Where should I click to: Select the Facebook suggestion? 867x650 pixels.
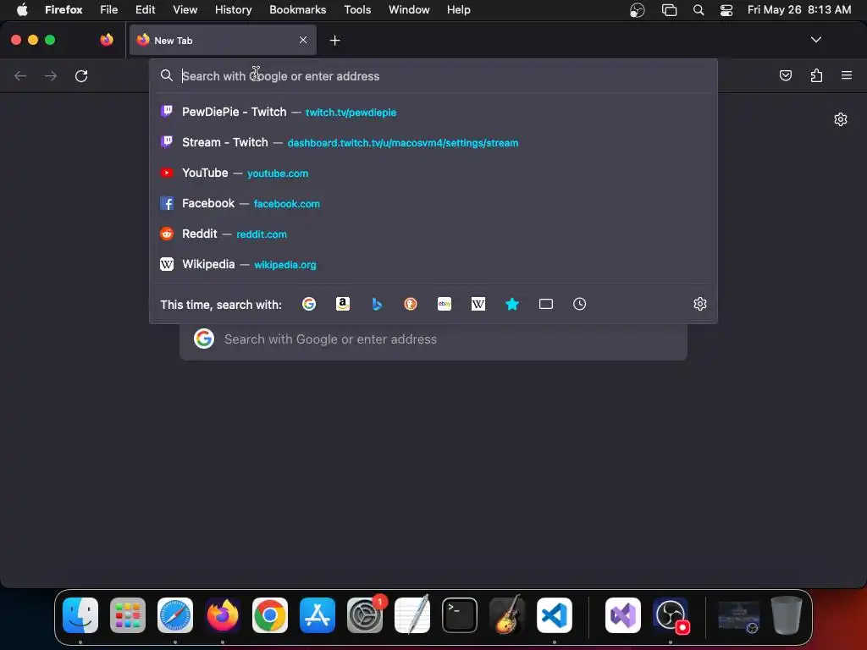pyautogui.click(x=433, y=203)
